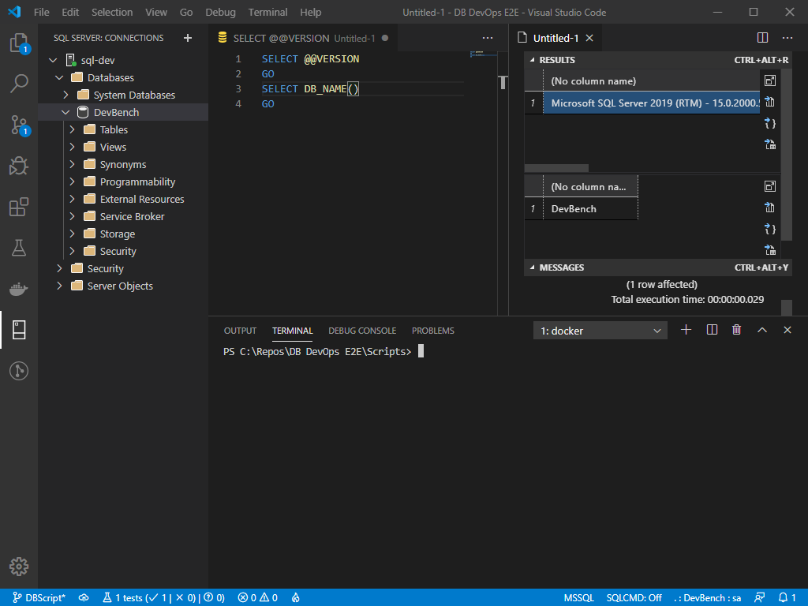This screenshot has height=606, width=808.
Task: Collapse the MESSAGES section
Action: (533, 267)
